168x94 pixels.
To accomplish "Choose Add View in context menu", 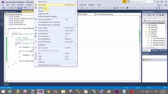I will 56,8.
